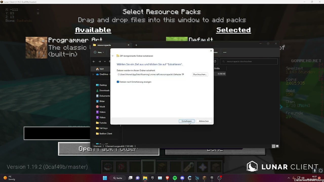Open the Badlion Client sidebar folder

click(104, 133)
